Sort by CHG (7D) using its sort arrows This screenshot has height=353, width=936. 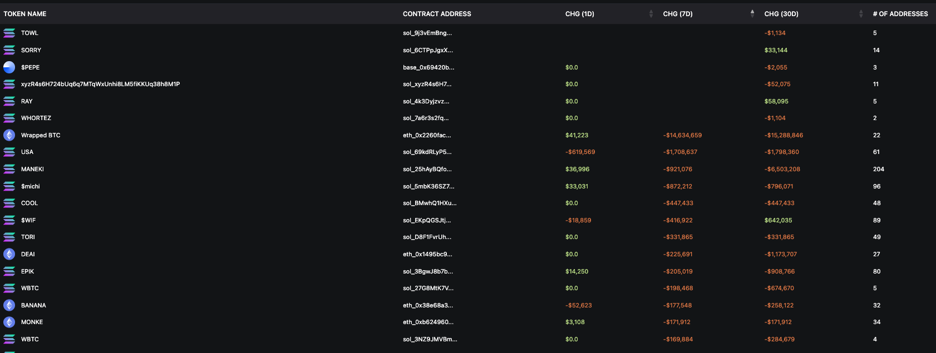[752, 14]
